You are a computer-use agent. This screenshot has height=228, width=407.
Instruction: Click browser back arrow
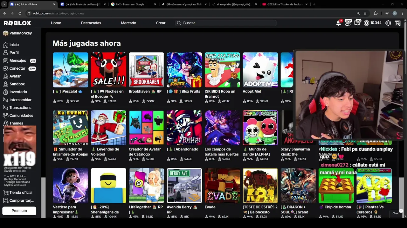click(x=4, y=13)
